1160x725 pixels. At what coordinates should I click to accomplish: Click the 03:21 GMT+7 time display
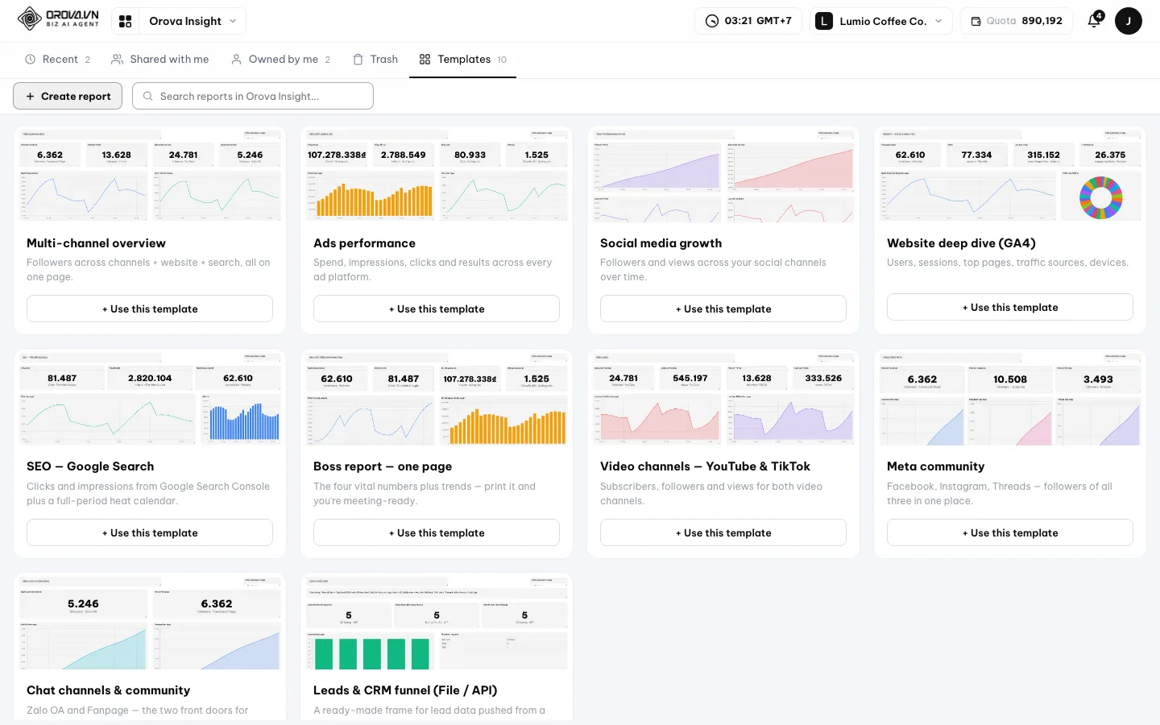tap(748, 21)
